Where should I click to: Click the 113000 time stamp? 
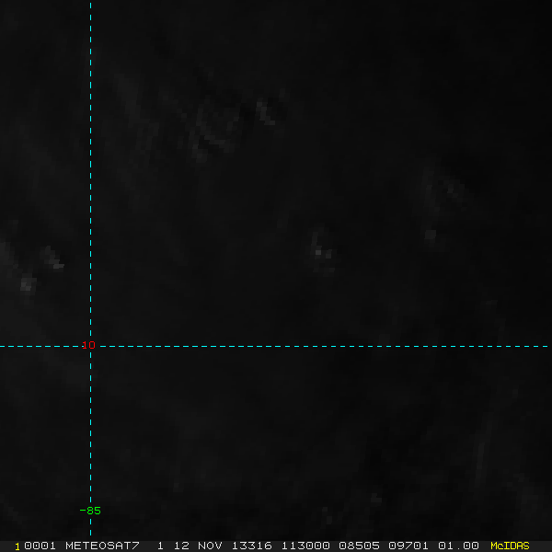[x=305, y=546]
